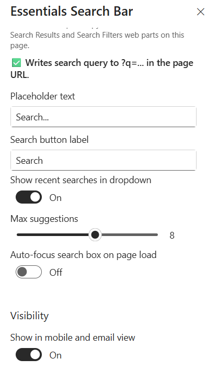Click the Max suggestions value 8
The image size is (207, 370).
[x=172, y=236]
